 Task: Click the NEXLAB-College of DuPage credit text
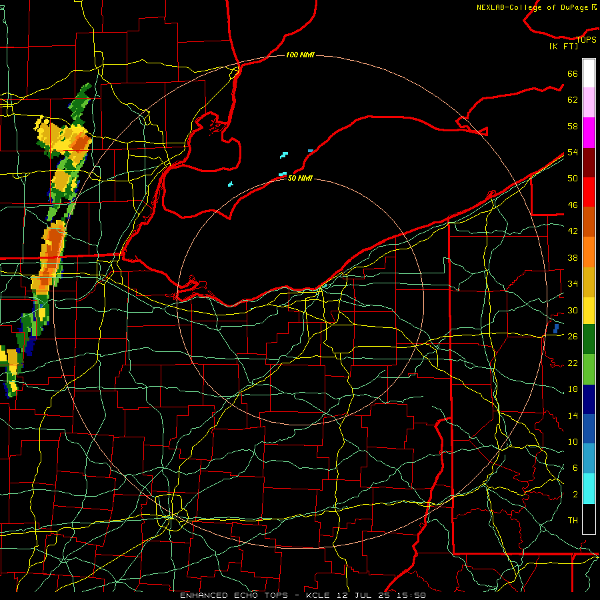[537, 7]
